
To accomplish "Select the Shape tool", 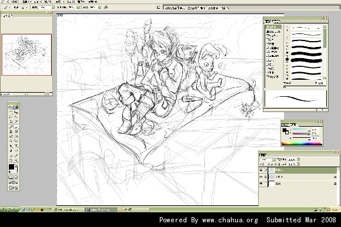I will tap(16, 151).
